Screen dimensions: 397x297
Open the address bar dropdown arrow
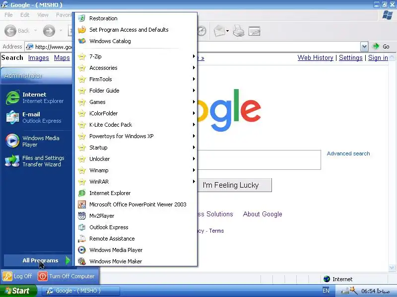[364, 47]
